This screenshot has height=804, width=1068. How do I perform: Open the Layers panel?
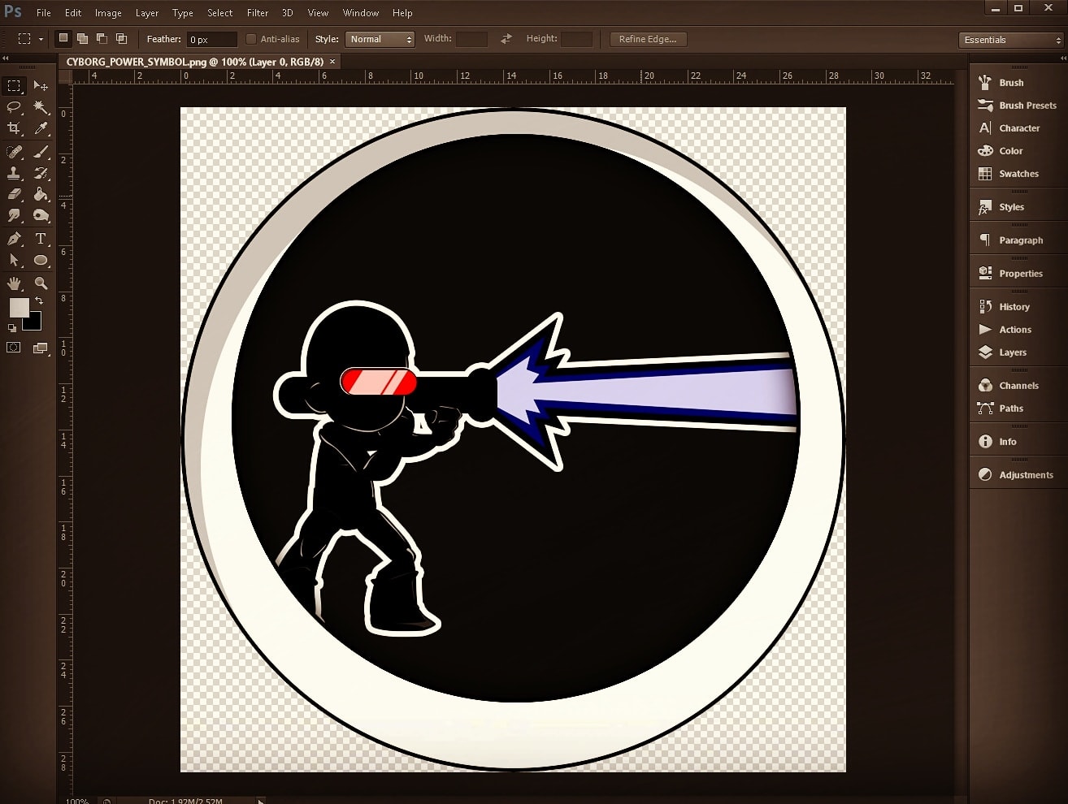point(1013,352)
